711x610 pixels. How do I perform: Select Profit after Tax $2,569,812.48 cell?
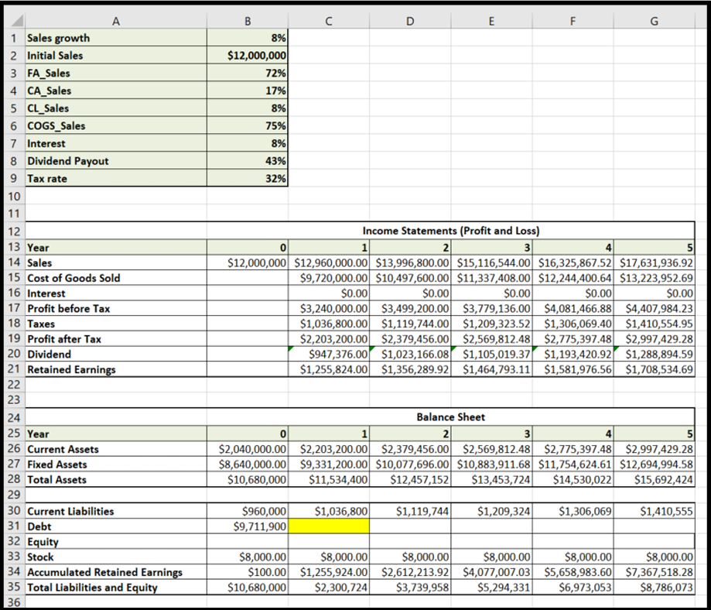pos(491,339)
